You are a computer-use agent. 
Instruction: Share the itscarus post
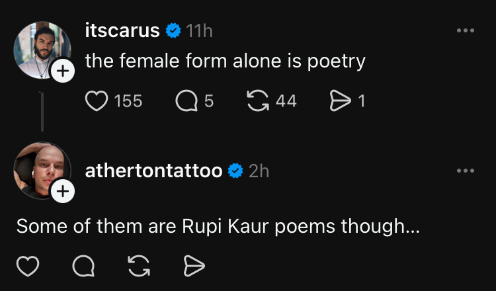tap(339, 101)
